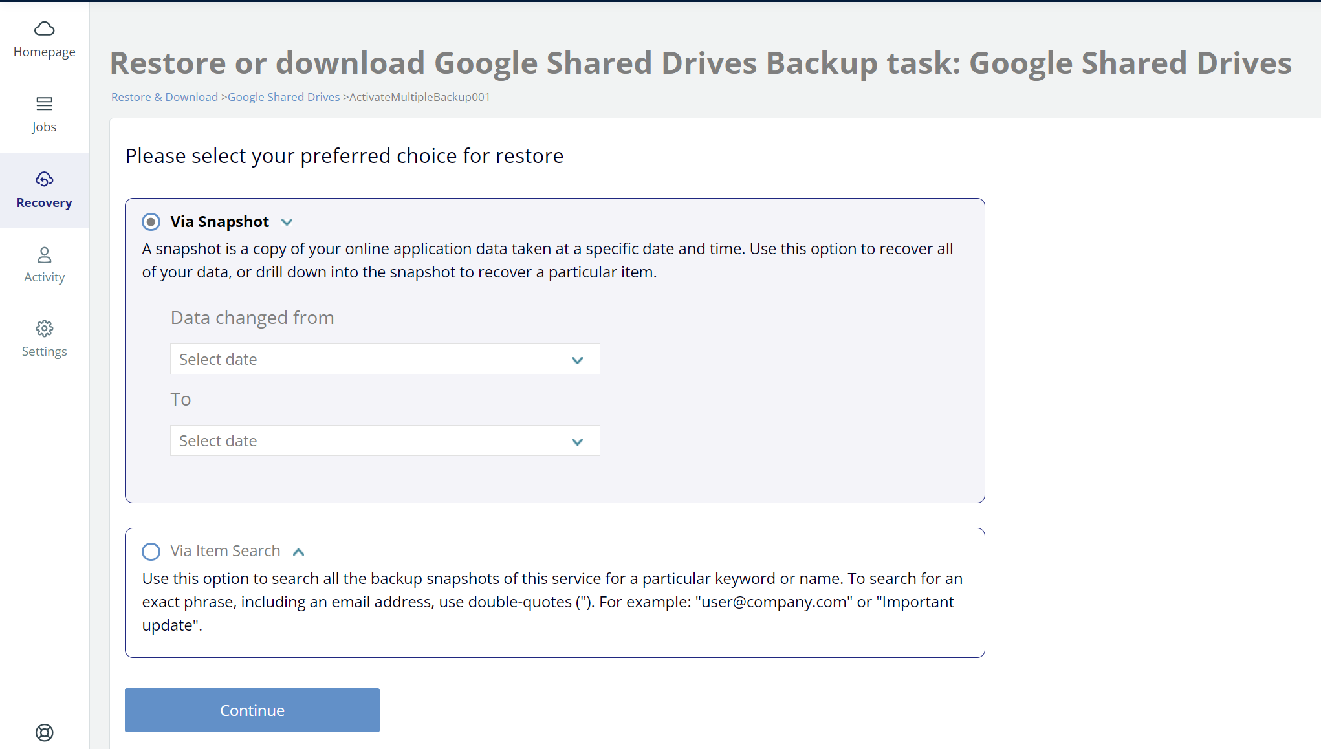Follow the Google Shared Drives breadcrumb link
Viewport: 1321px width, 749px height.
283,97
